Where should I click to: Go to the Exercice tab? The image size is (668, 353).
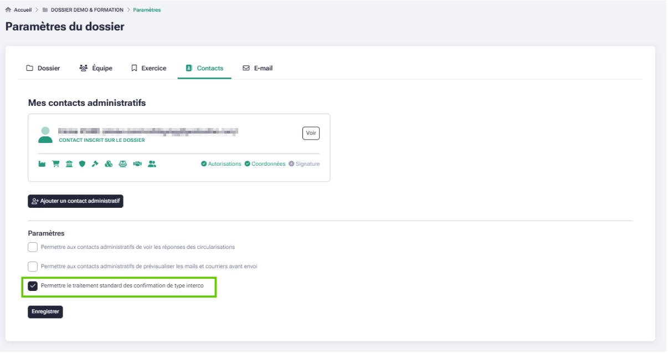148,68
